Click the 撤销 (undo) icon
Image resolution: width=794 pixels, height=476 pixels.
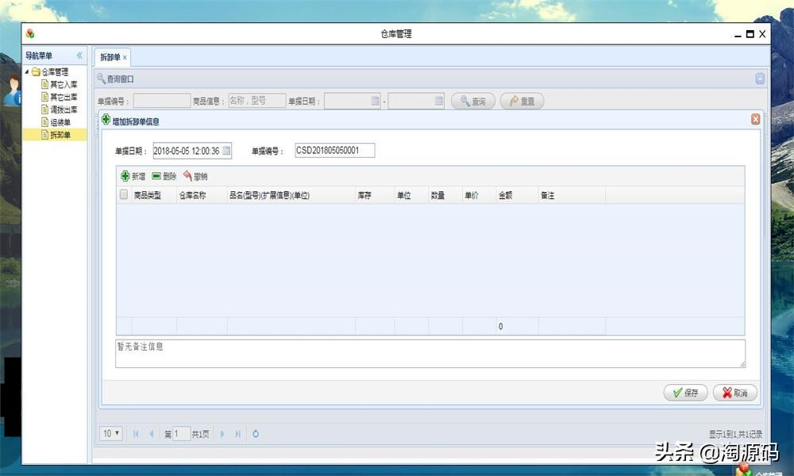point(187,176)
